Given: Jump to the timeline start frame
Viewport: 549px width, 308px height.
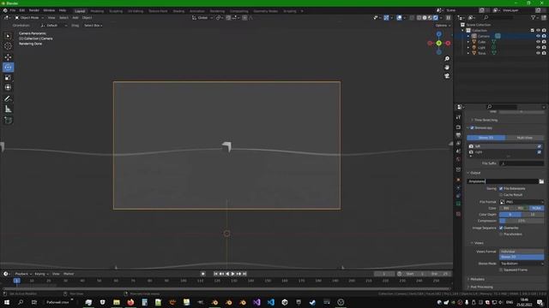Looking at the screenshot, I should click(x=215, y=274).
